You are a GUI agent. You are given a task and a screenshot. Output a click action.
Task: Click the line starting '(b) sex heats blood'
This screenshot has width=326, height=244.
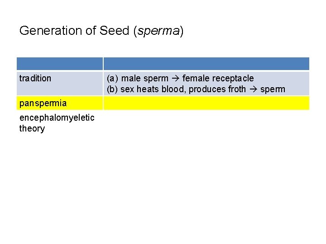click(x=196, y=89)
